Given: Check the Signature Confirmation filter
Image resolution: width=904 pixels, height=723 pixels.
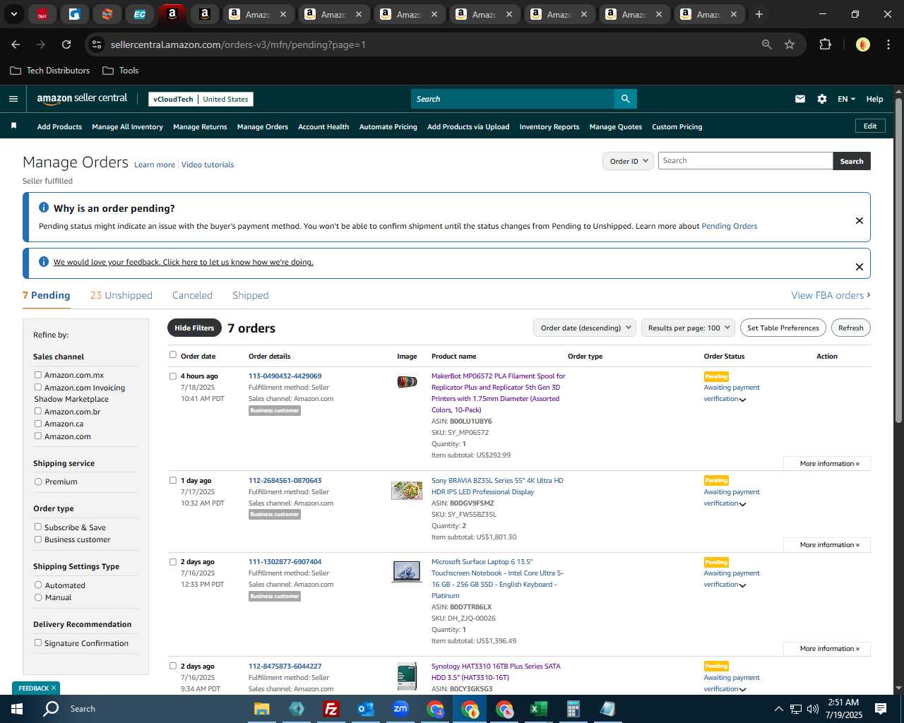Looking at the screenshot, I should pos(38,643).
